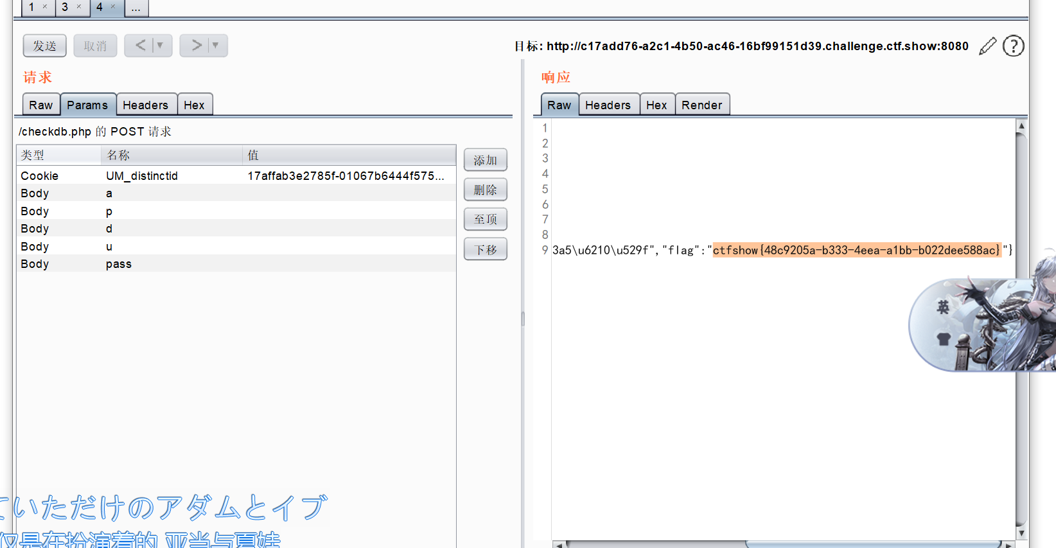Select the Body parameter 'pass' row
1056x548 pixels.
pos(236,264)
